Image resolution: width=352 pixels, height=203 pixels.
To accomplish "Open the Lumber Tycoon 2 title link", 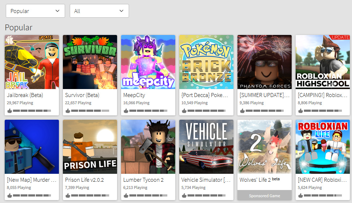I will pyautogui.click(x=143, y=180).
